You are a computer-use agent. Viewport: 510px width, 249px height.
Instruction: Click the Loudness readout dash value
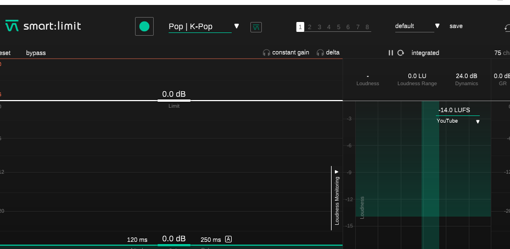point(367,76)
